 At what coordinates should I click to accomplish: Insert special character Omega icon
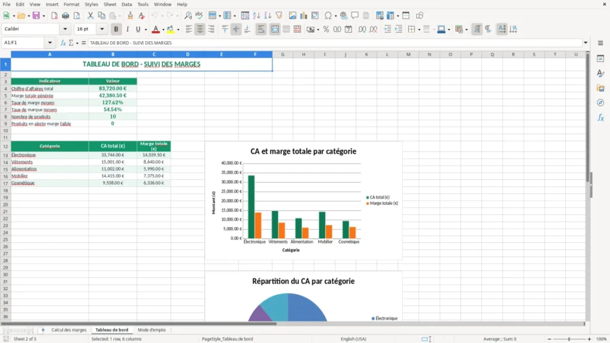pos(328,15)
